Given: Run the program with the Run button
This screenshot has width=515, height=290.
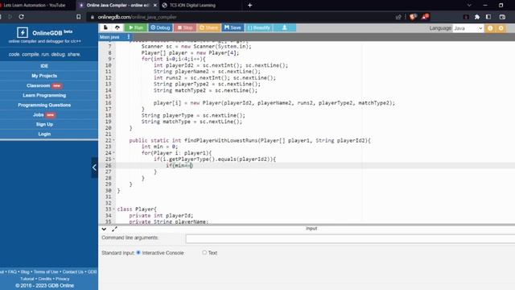Looking at the screenshot, I should point(136,27).
